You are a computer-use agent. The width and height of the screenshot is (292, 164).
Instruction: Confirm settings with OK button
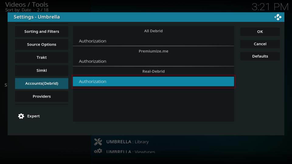coord(260,32)
